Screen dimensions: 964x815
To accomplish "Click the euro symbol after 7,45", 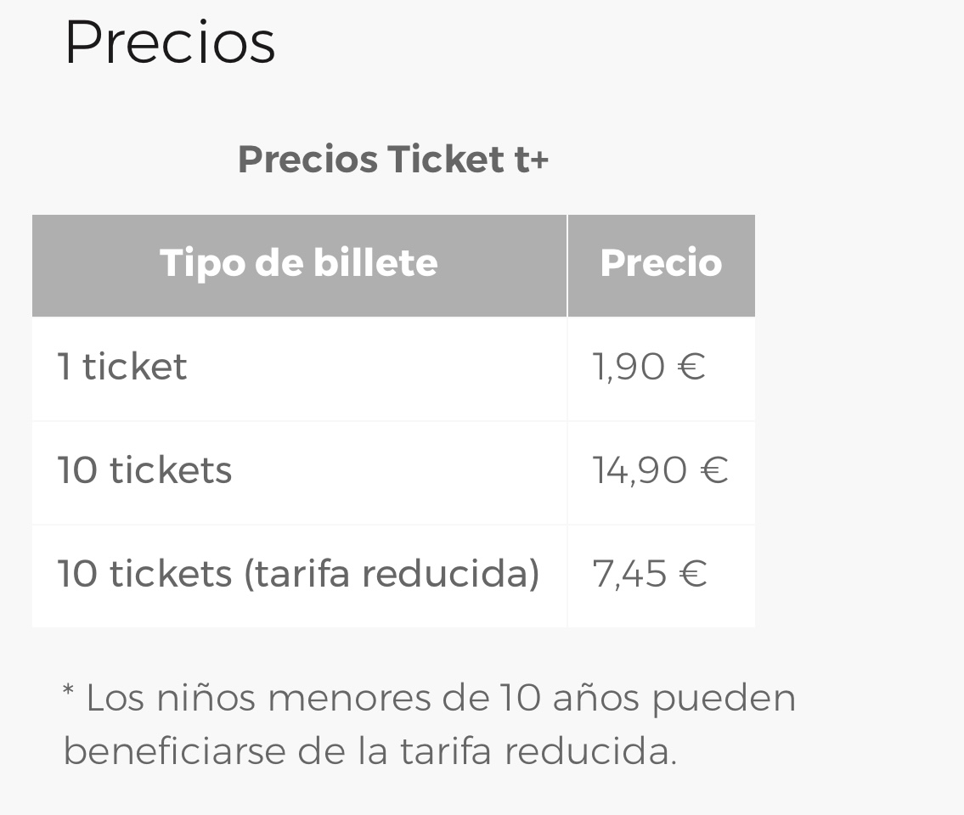I will (x=693, y=574).
